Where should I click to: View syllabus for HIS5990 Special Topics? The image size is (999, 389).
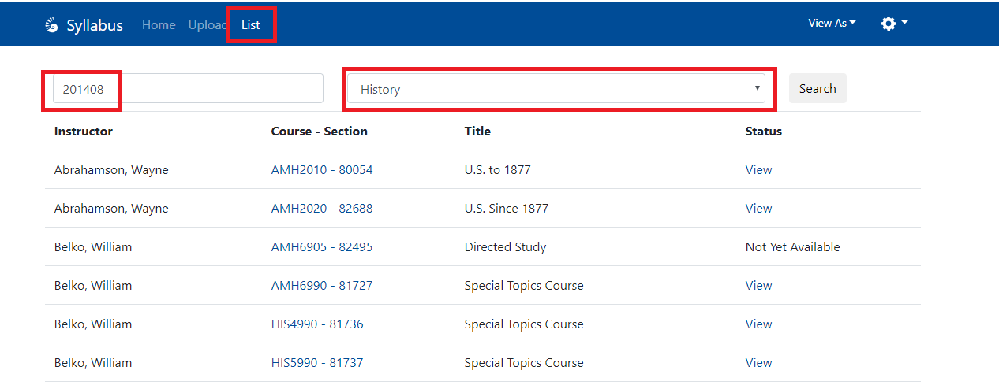[758, 362]
